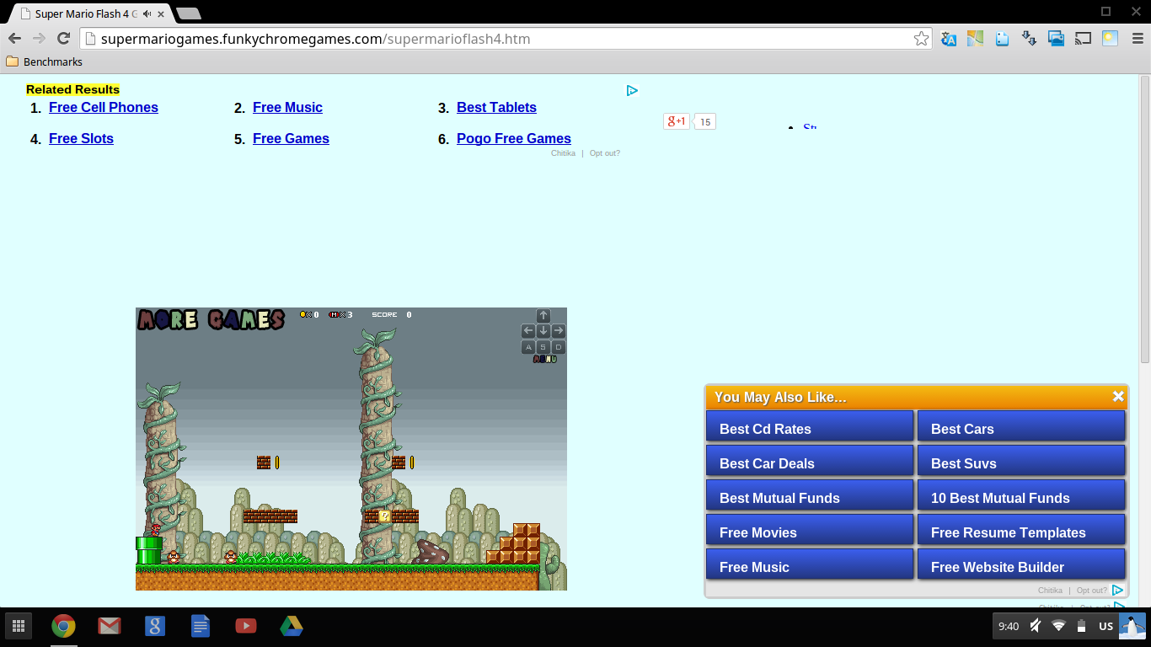This screenshot has height=647, width=1151.
Task: Click the AdChoices icon near Related Results
Action: [632, 90]
